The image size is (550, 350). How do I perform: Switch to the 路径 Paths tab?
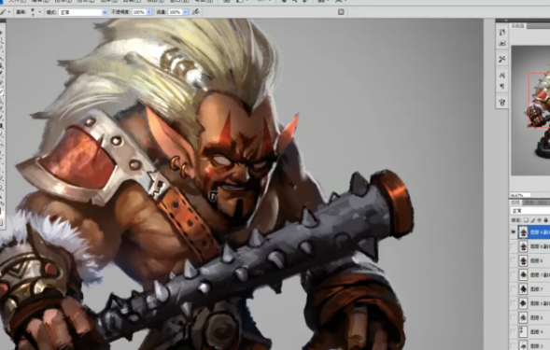[x=543, y=203]
